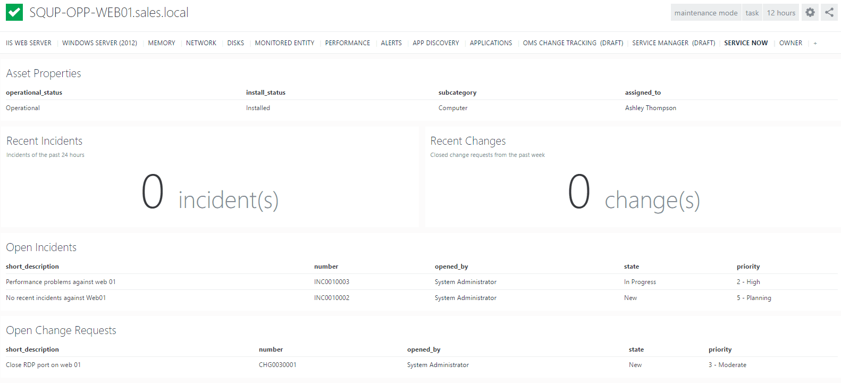Image resolution: width=841 pixels, height=383 pixels.
Task: Open the Windows Server (2012) tab
Action: (99, 43)
